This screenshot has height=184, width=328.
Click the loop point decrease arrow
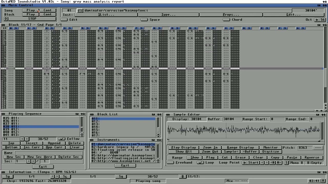[x=262, y=163]
